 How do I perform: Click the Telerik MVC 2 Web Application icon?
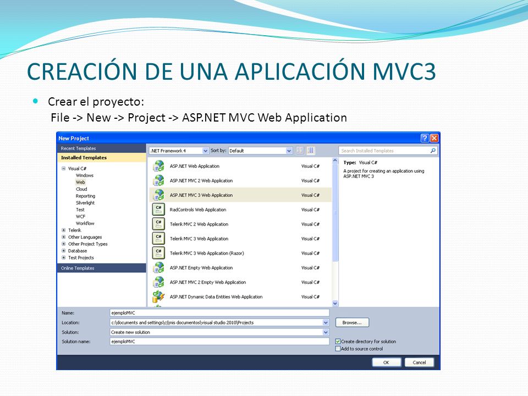pos(158,224)
